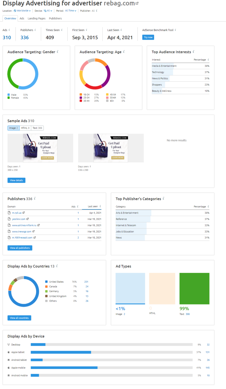This screenshot has height=389, width=226.
Task: Click info icon beside AdSense Benchmark Tool
Action: click(175, 30)
